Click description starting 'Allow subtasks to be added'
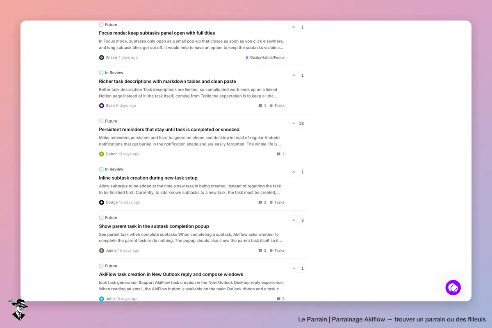Image resolution: width=492 pixels, height=328 pixels. pos(190,189)
